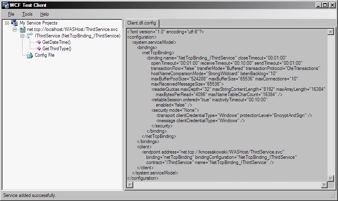Click the vertical scrollbar down arrow
The height and width of the screenshot is (201, 338).
331,178
